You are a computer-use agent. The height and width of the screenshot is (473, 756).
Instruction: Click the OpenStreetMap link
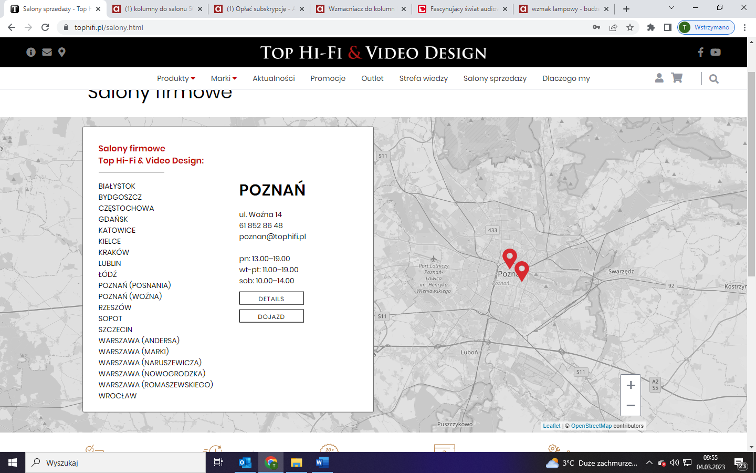point(591,426)
